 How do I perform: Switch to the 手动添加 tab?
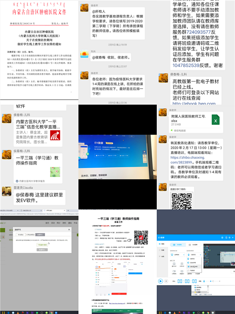[x=20, y=235]
